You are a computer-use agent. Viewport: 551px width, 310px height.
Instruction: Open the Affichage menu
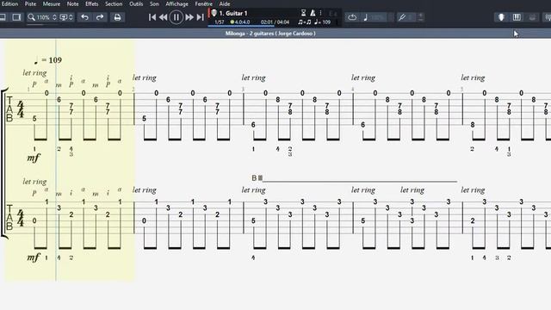176,3
